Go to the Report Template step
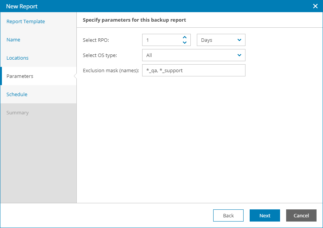The image size is (323, 228). [25, 22]
